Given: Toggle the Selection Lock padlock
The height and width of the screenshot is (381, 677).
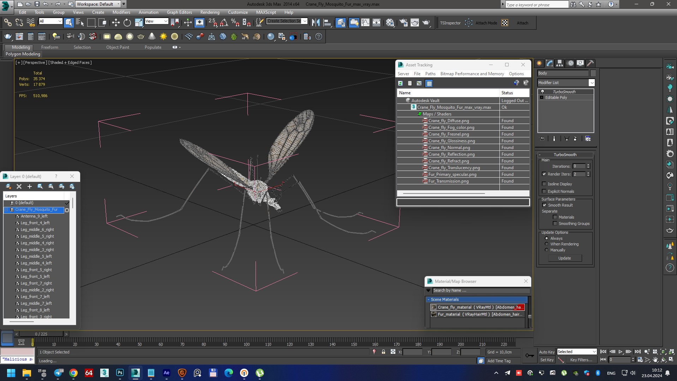Looking at the screenshot, I should pos(383,352).
